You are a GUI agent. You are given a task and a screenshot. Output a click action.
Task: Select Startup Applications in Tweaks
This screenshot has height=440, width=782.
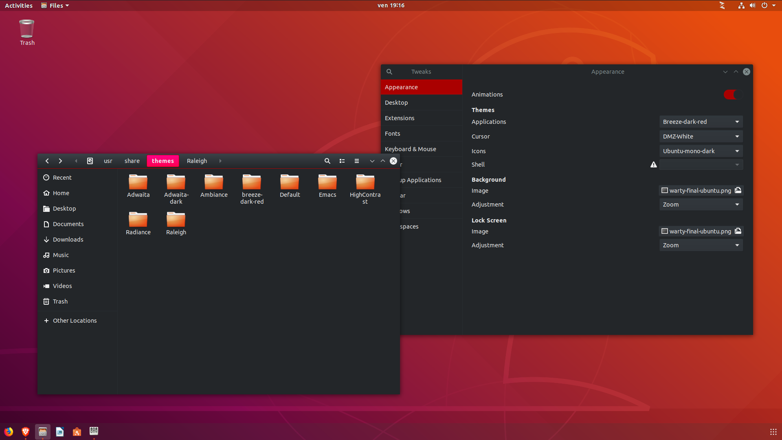431,180
